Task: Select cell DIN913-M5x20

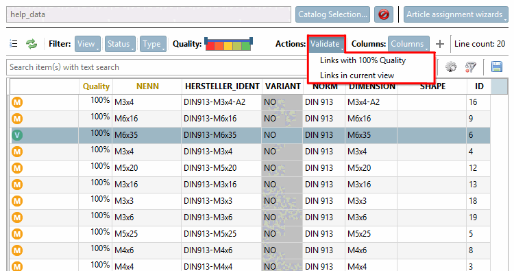Action: click(x=221, y=168)
